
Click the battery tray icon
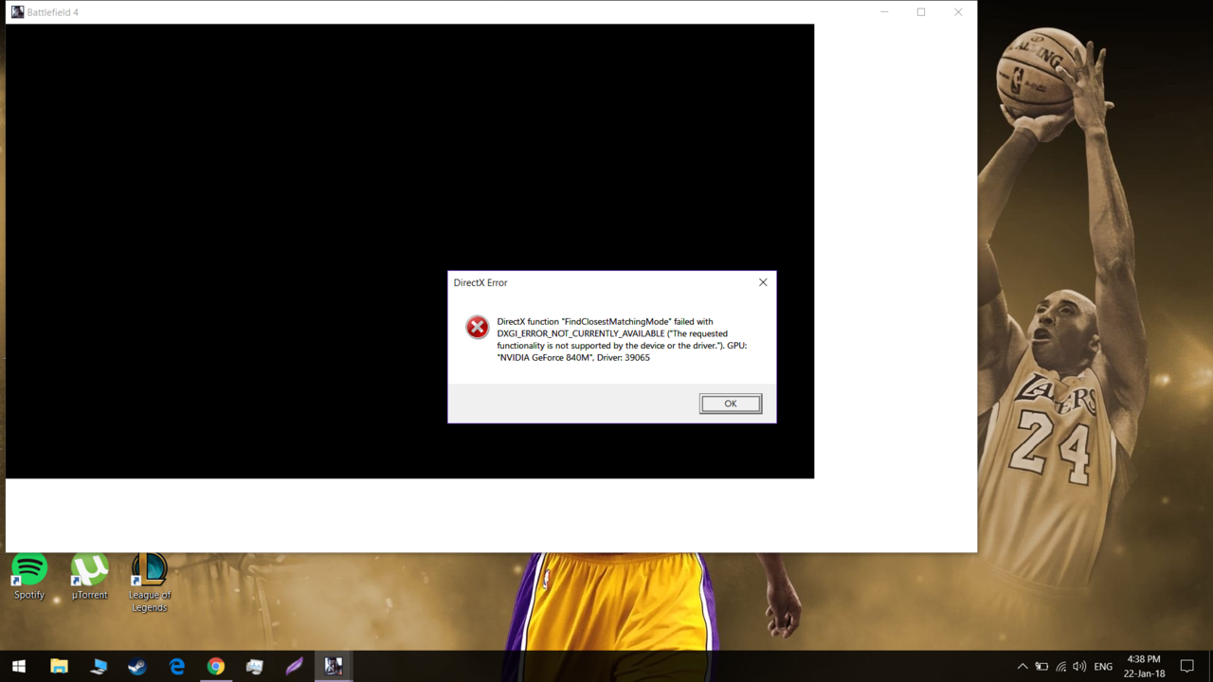click(x=1041, y=667)
